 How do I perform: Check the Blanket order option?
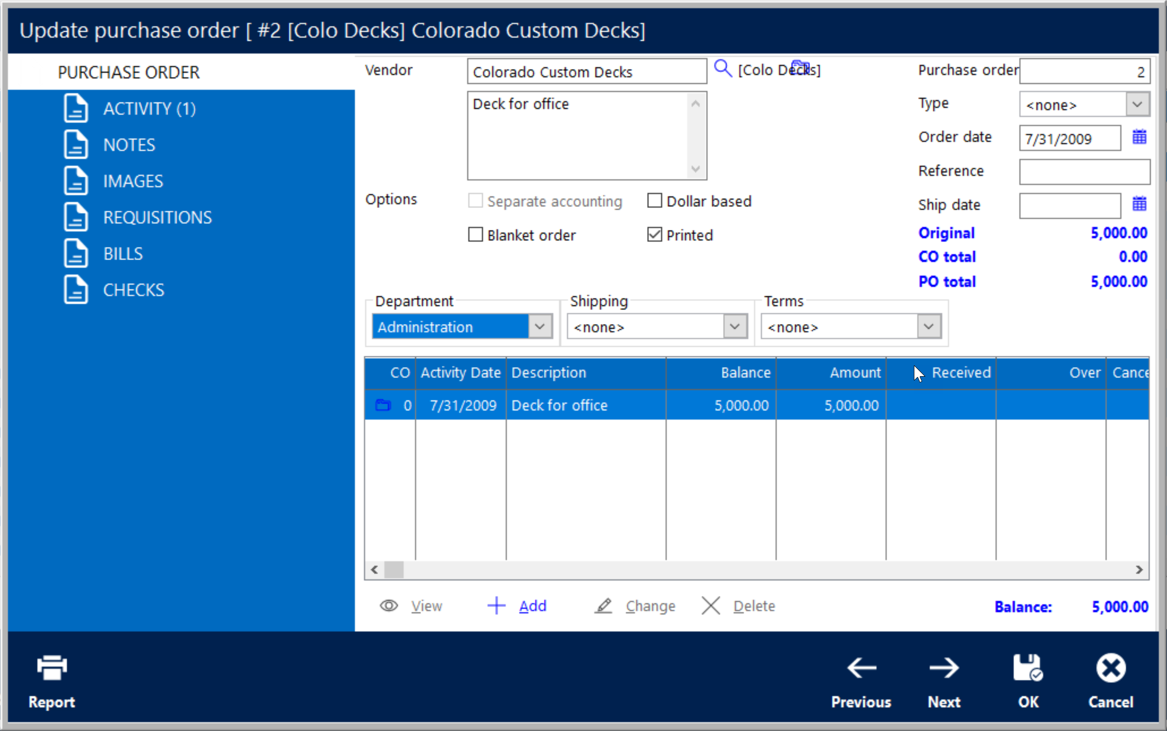click(x=476, y=234)
